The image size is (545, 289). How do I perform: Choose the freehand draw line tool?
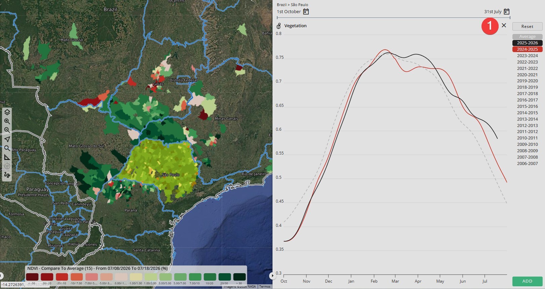(x=7, y=175)
